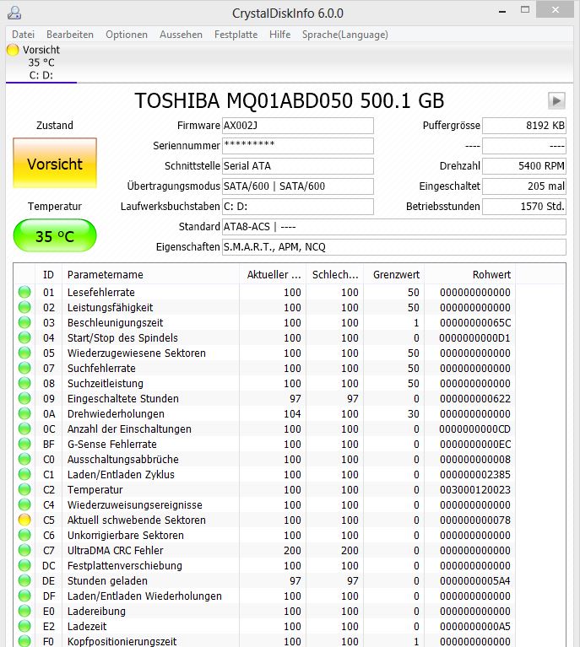Click the CrystalDiskInfo app icon in title bar

14,13
